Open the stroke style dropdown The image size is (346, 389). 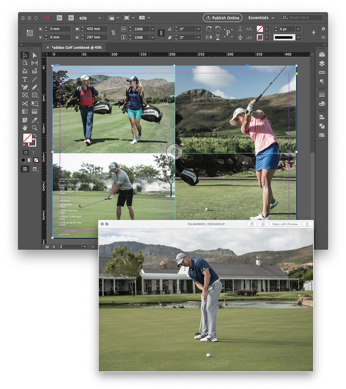click(298, 37)
